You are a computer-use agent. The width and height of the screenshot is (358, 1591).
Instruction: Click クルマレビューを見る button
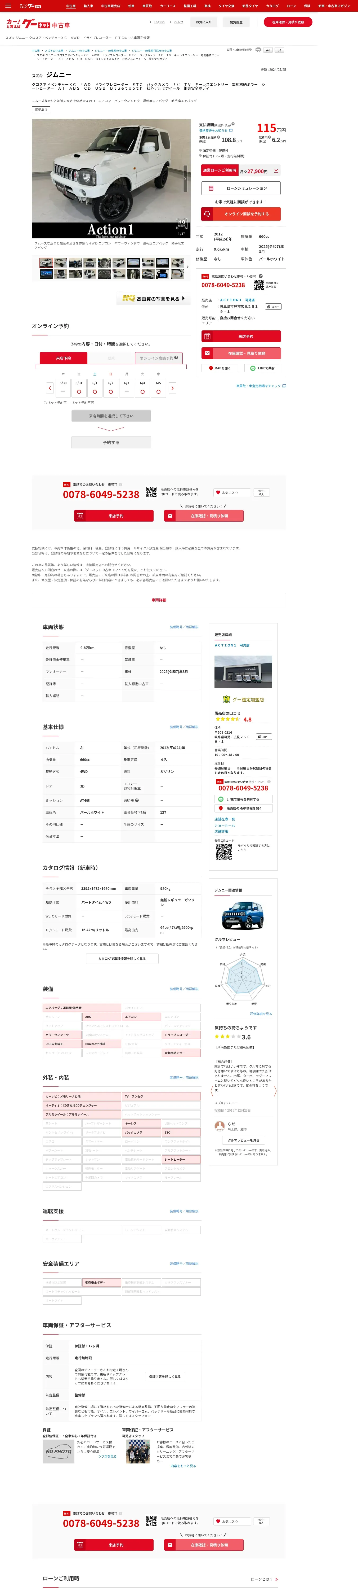pyautogui.click(x=244, y=1140)
